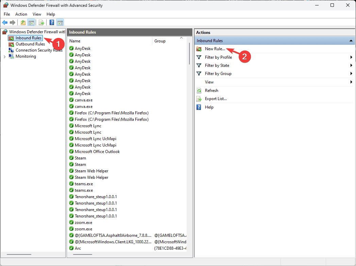Click the firewall root node icon
356x266 pixels.
click(x=5, y=32)
